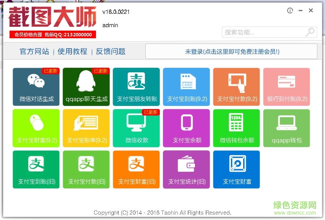Open the 微信对话生成 tile
The height and width of the screenshot is (220, 325).
point(36,87)
